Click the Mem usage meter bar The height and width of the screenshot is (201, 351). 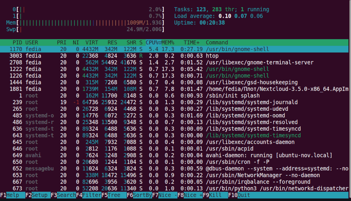85,23
